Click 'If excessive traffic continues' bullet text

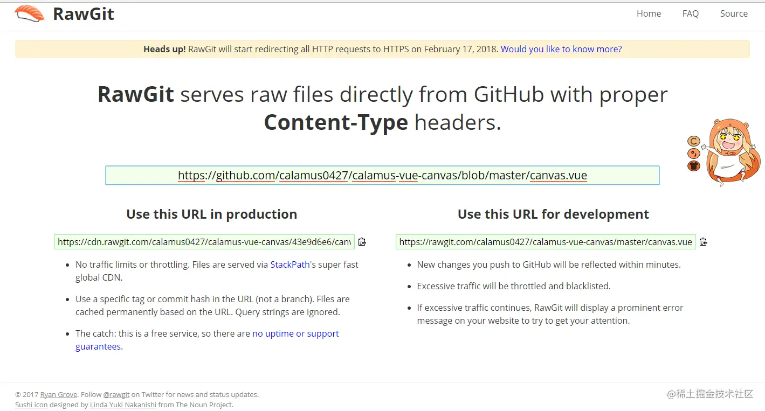tap(550, 314)
